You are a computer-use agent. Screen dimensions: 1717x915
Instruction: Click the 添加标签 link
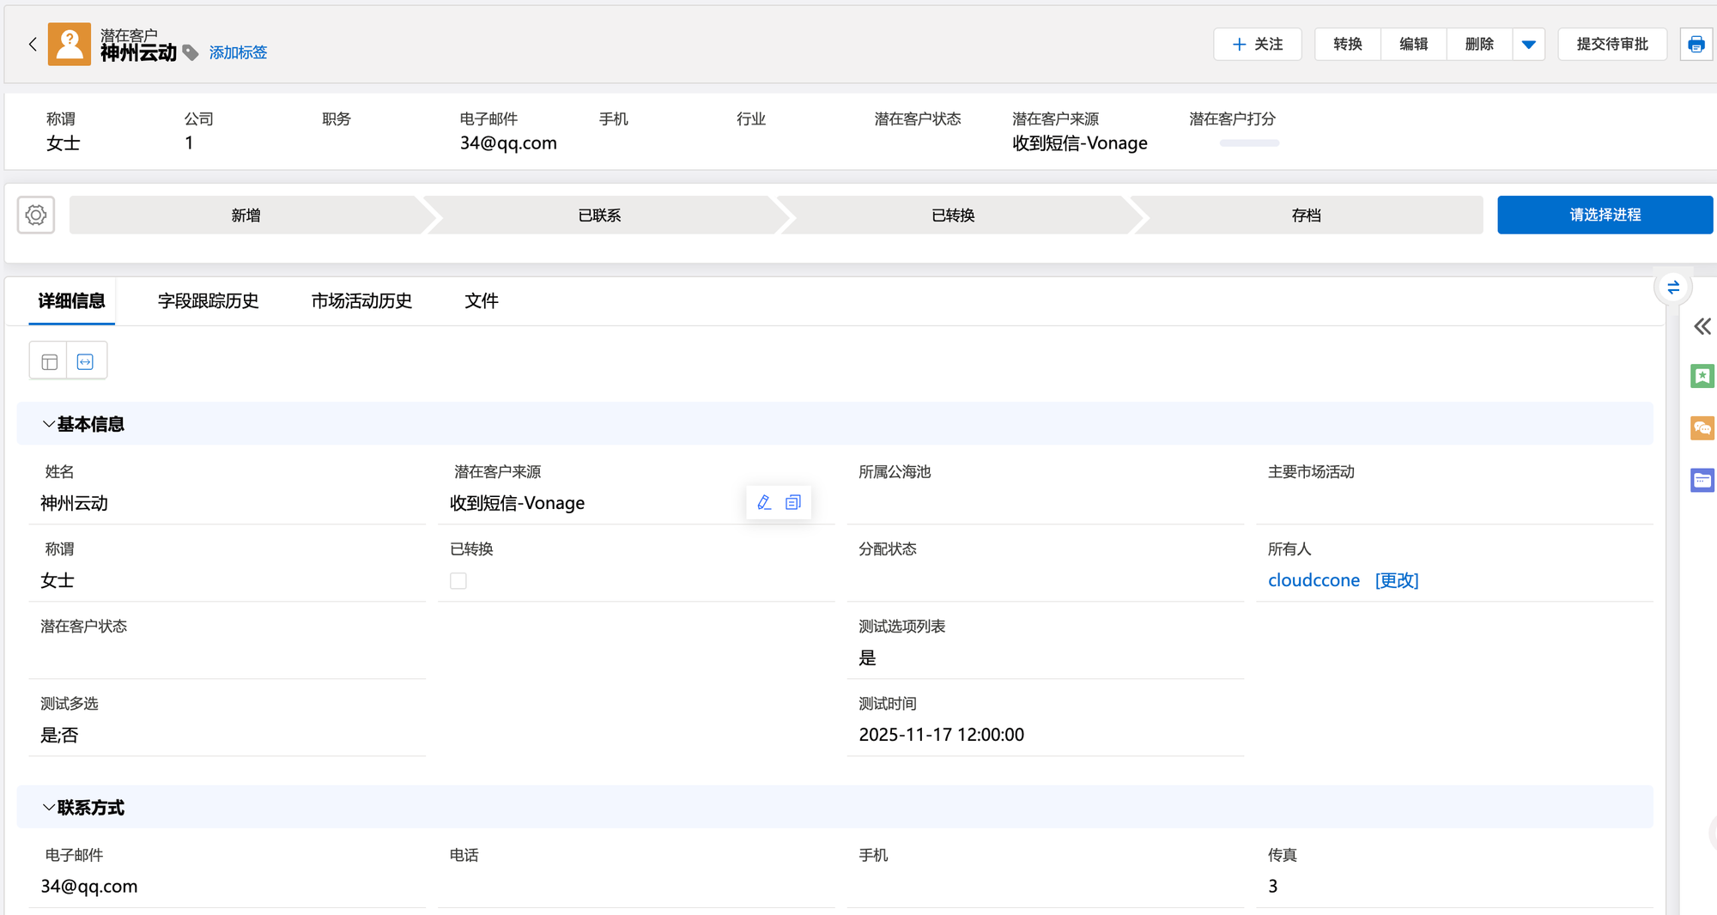[238, 53]
